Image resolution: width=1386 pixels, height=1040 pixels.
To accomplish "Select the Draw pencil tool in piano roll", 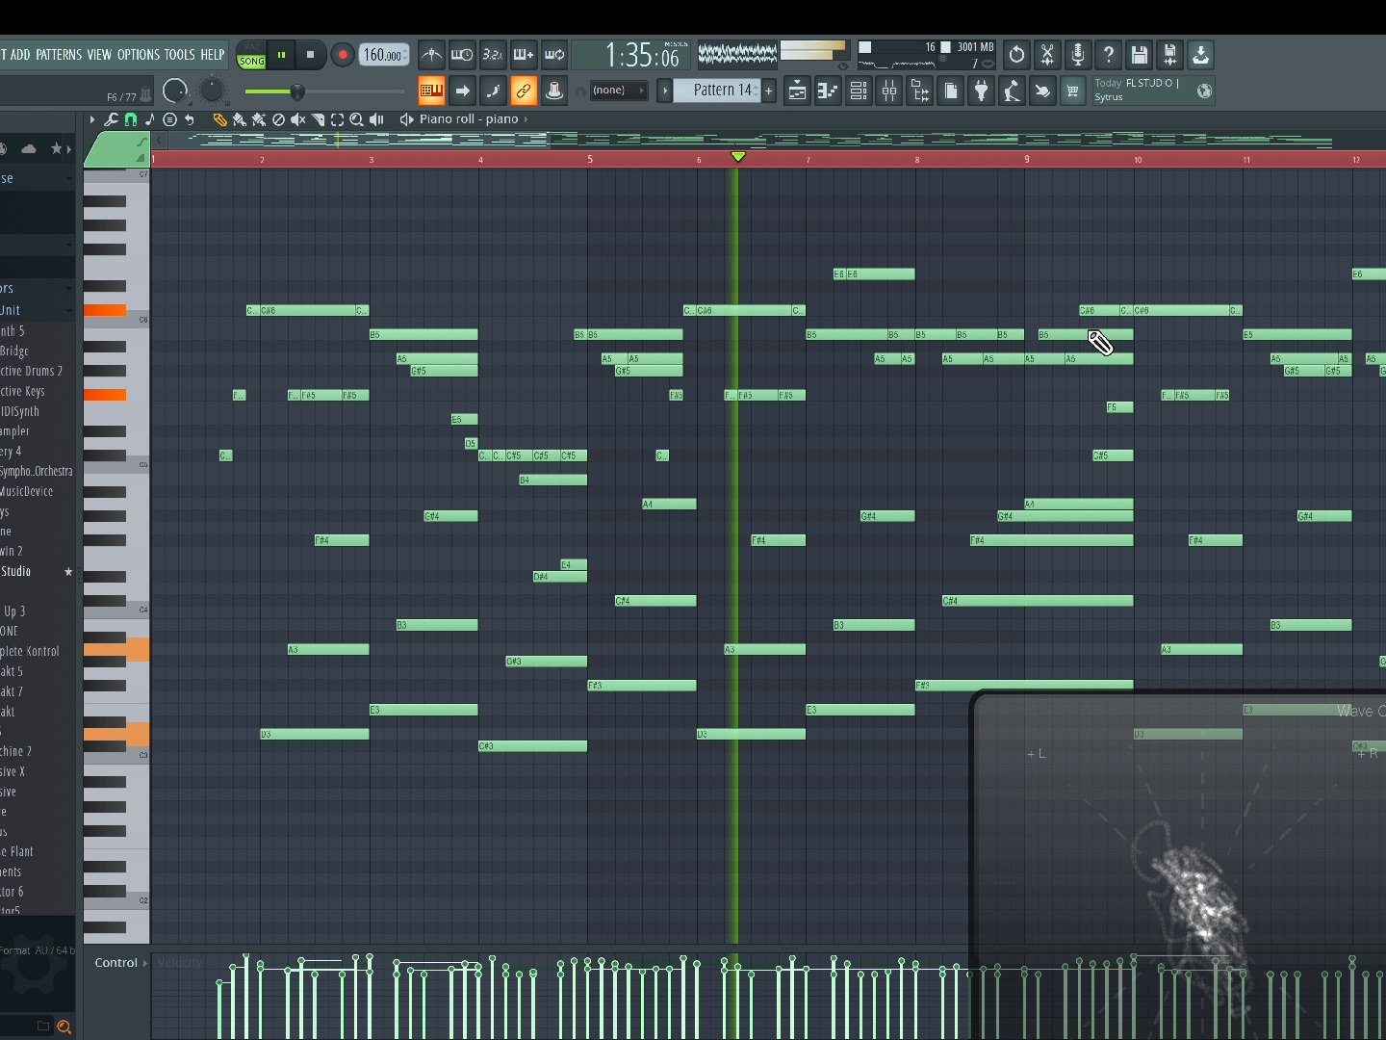I will pyautogui.click(x=219, y=119).
